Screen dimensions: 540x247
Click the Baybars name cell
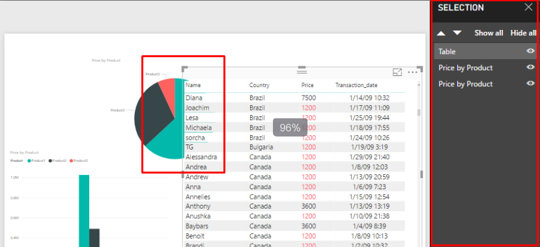coord(197,226)
